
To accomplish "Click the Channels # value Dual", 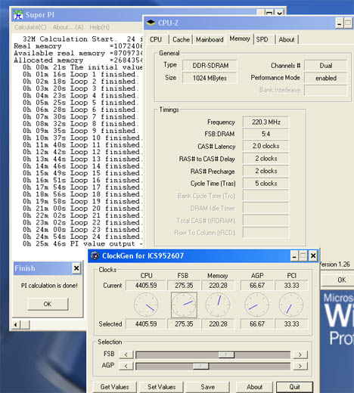I will click(x=325, y=66).
